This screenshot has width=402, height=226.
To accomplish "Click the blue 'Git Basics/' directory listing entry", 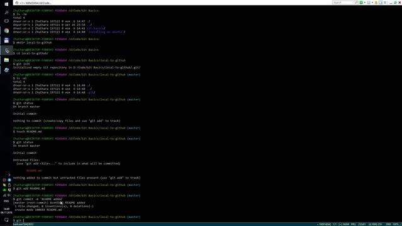I will 96,28.
